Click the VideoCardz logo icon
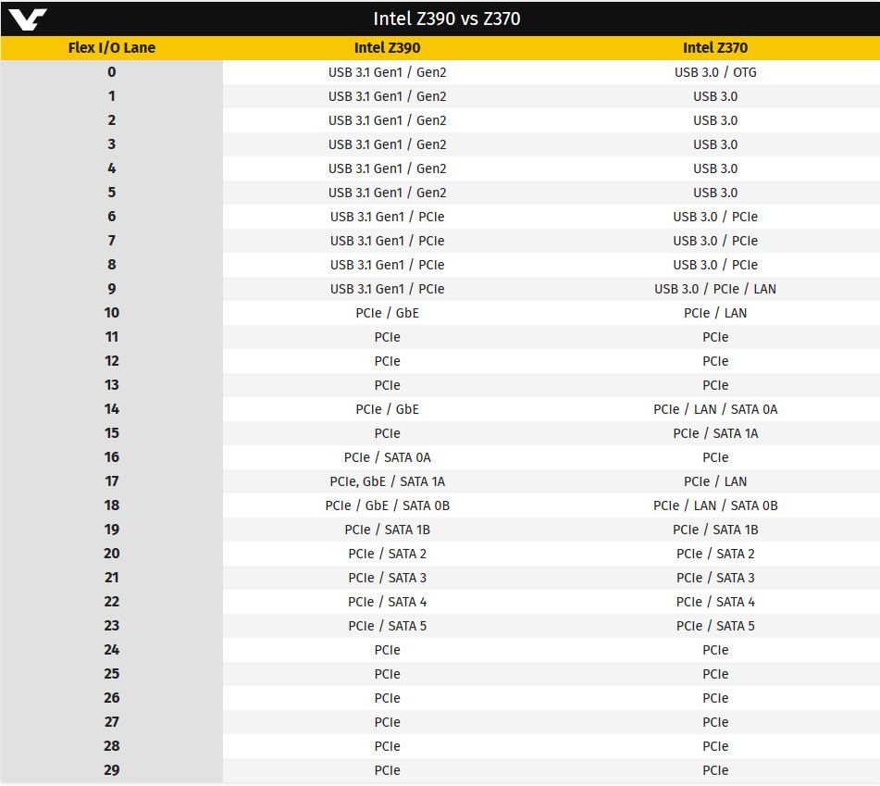 (28, 19)
